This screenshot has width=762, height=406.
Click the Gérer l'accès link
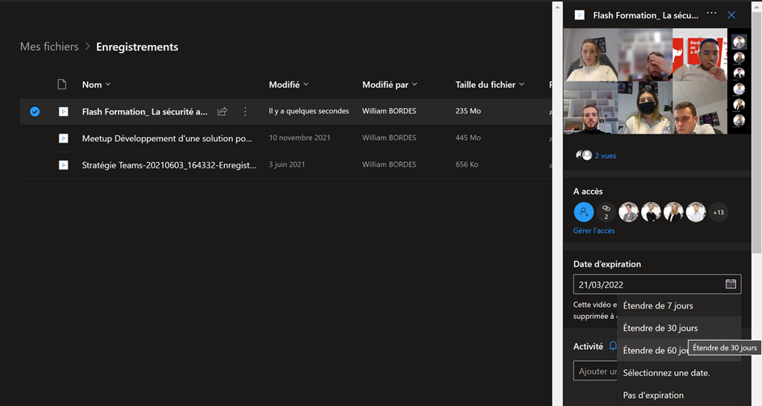(593, 231)
